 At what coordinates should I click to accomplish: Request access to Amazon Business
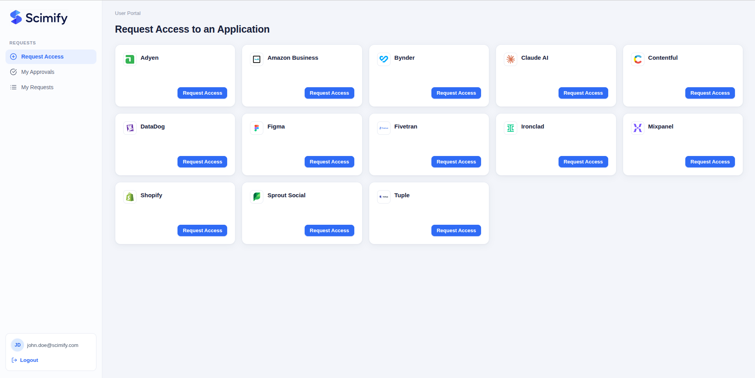coord(329,93)
